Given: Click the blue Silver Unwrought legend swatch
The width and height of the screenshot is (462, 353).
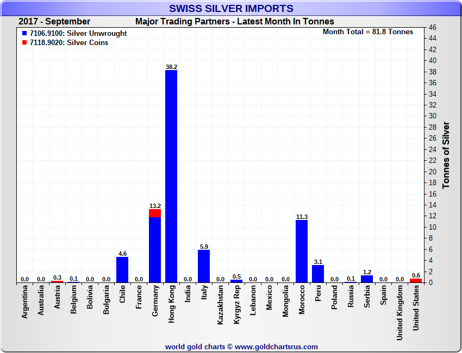Looking at the screenshot, I should pos(24,34).
